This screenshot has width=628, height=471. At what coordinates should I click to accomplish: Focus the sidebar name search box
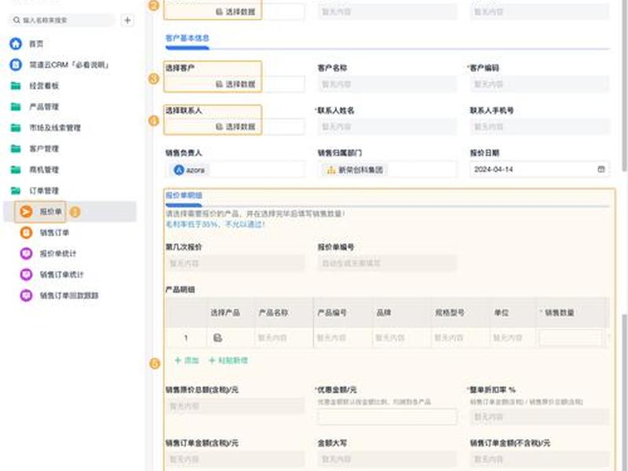pyautogui.click(x=62, y=20)
